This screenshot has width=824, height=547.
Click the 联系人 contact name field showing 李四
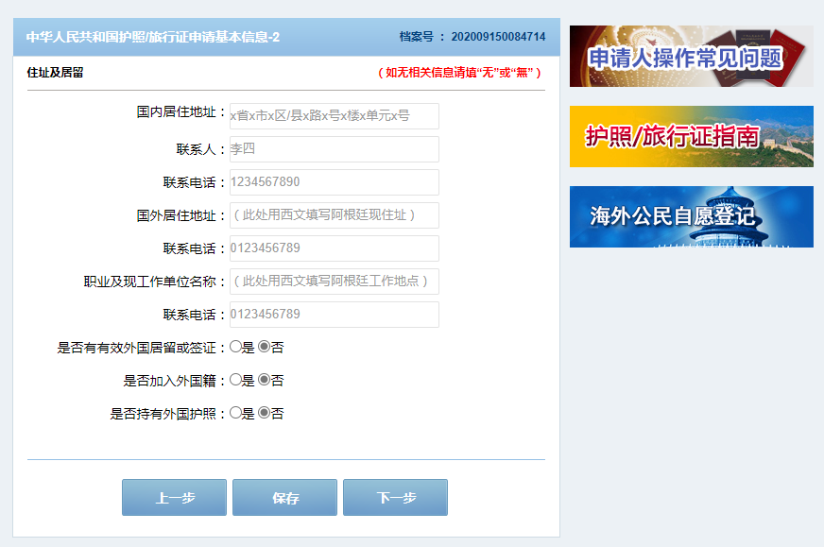[x=334, y=148]
